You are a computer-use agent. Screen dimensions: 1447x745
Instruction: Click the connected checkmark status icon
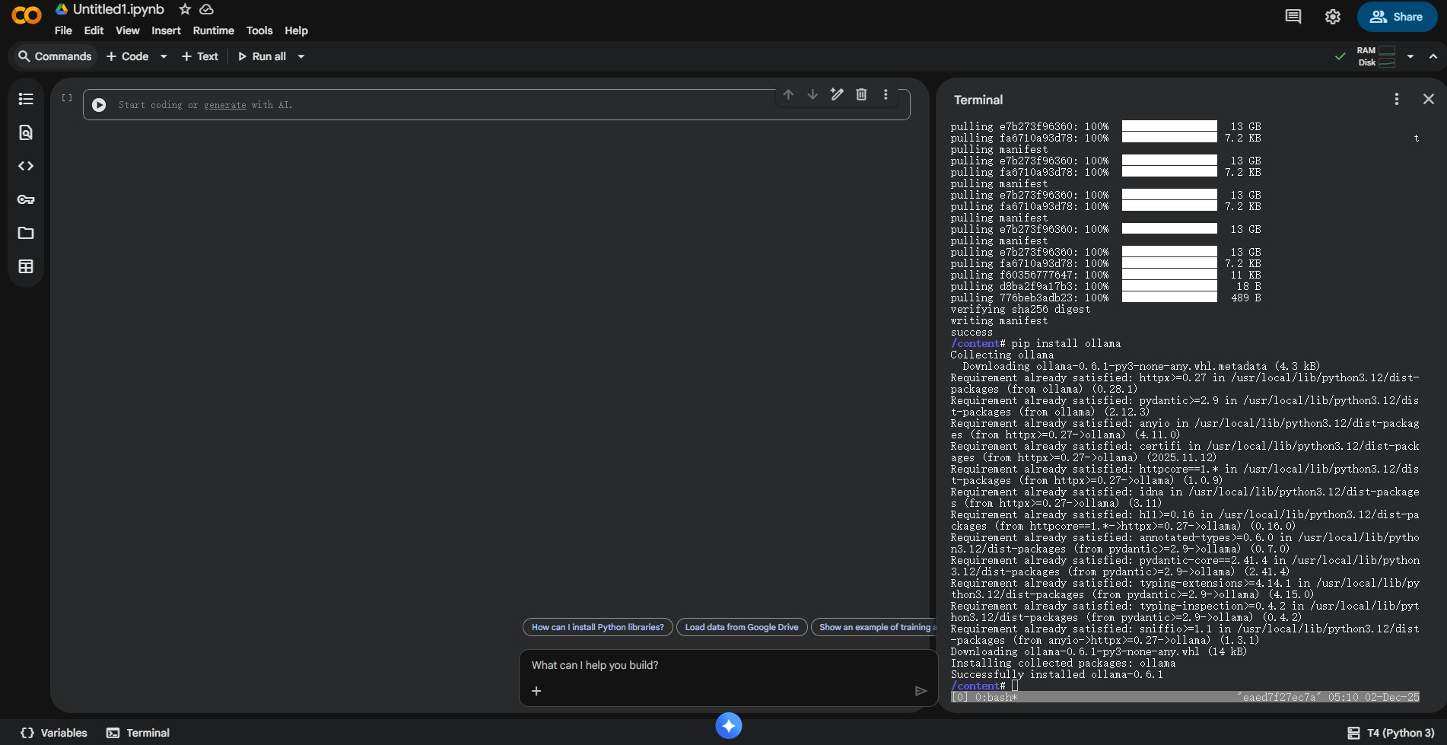coord(1340,56)
